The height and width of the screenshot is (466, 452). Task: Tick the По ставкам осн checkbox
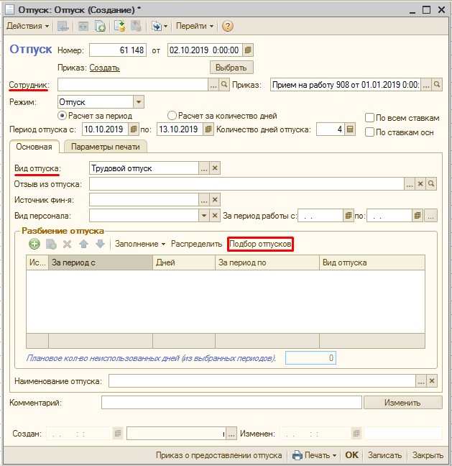[369, 132]
